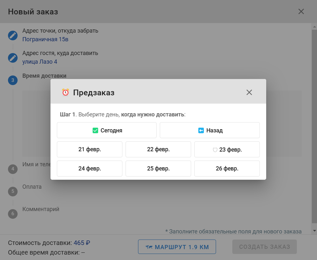317x260 pixels.
Task: Click the step 3 circle icon
Action: 13,80
